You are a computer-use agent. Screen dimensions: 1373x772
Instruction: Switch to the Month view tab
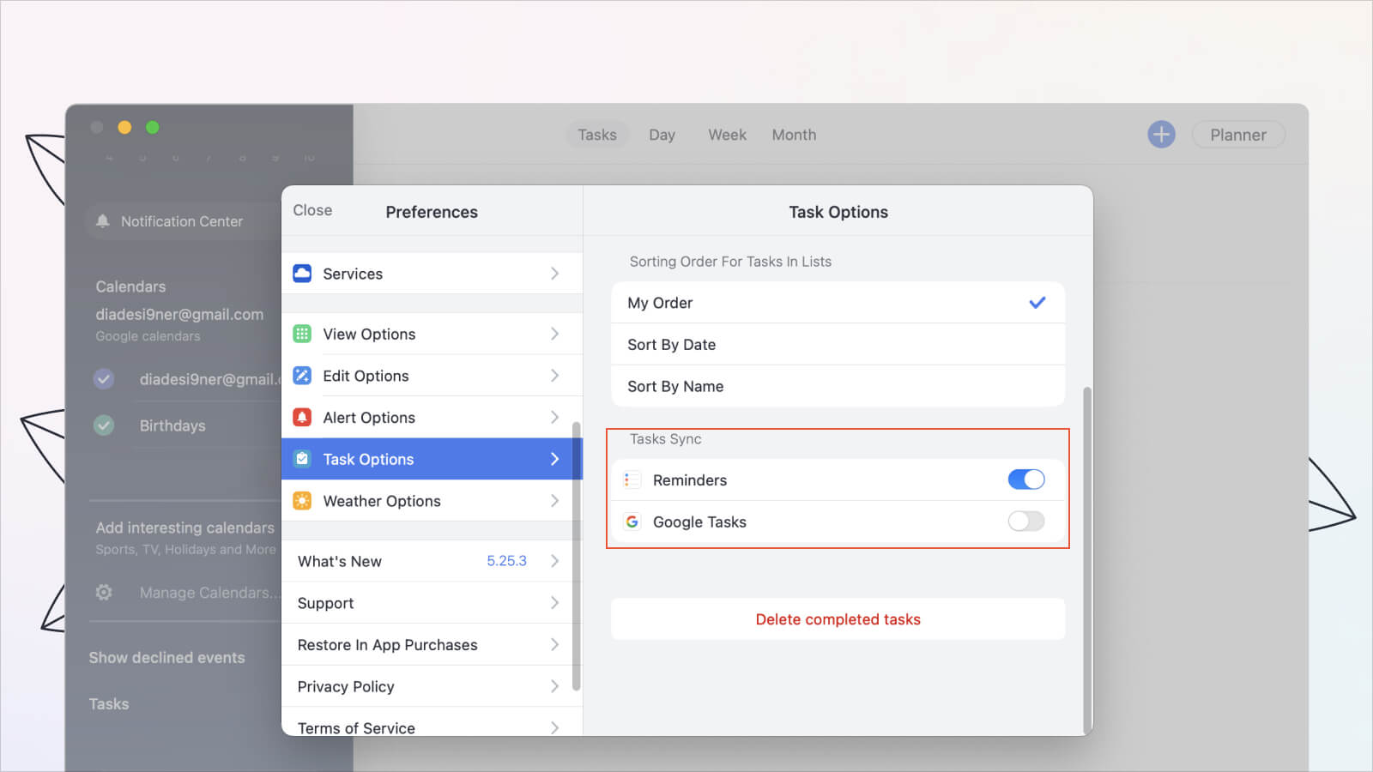pyautogui.click(x=794, y=135)
